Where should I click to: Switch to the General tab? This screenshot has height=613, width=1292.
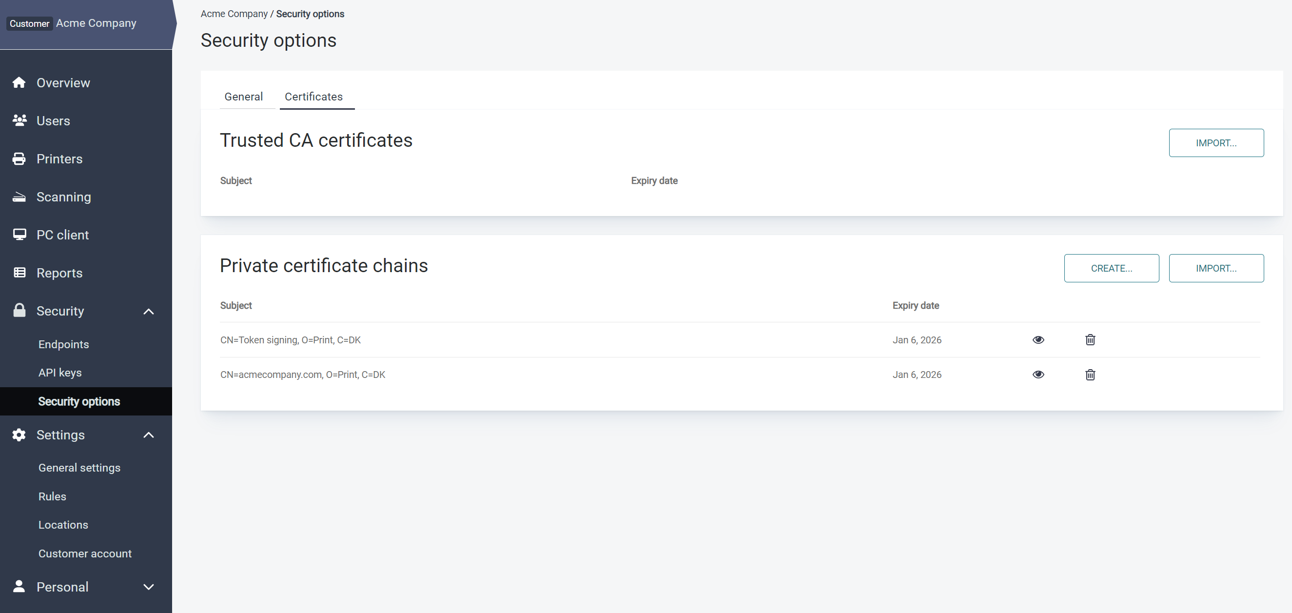tap(243, 97)
